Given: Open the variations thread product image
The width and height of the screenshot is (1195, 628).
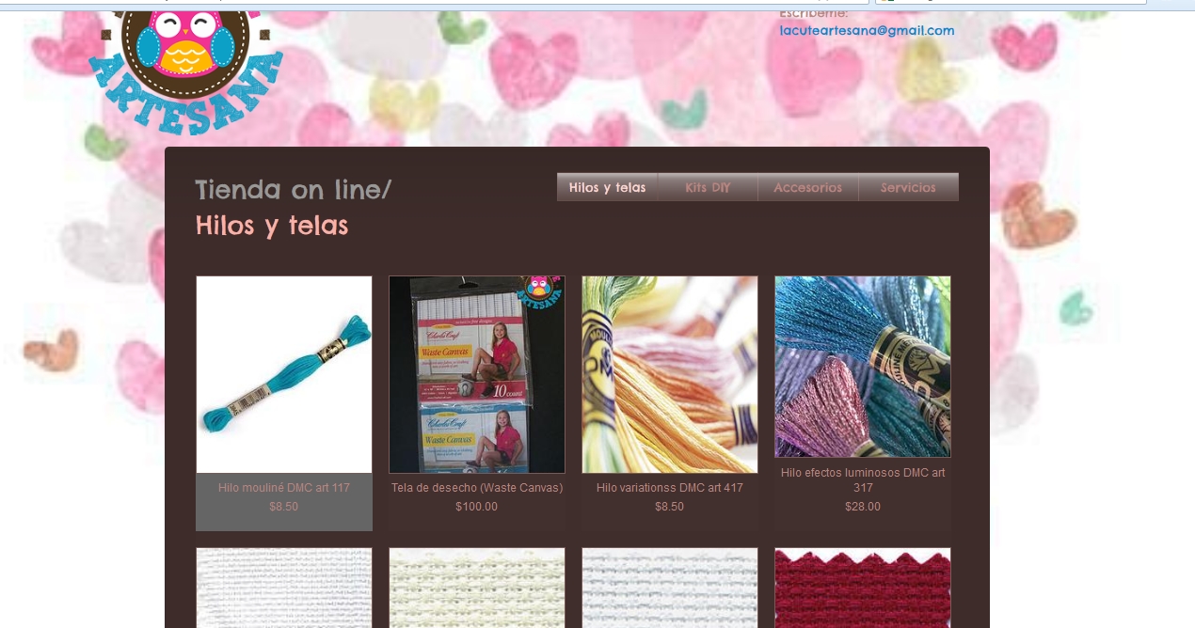Looking at the screenshot, I should click(670, 374).
